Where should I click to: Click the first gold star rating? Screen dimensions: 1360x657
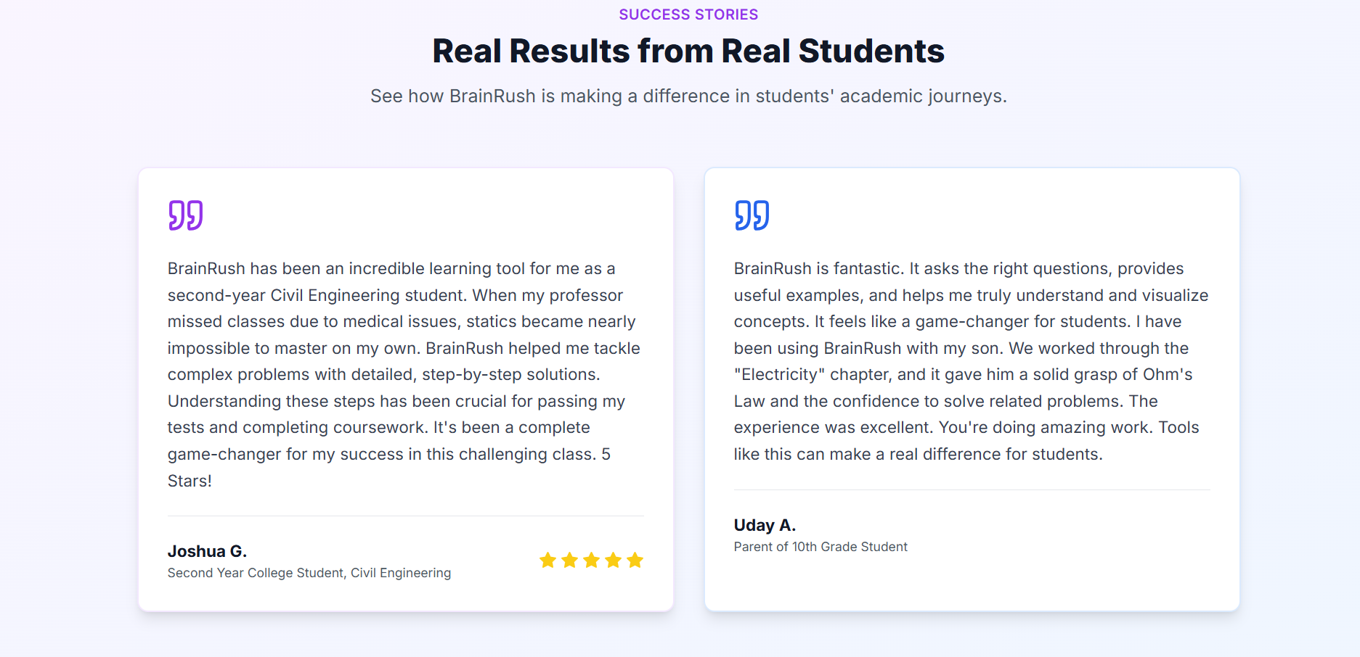coord(548,560)
